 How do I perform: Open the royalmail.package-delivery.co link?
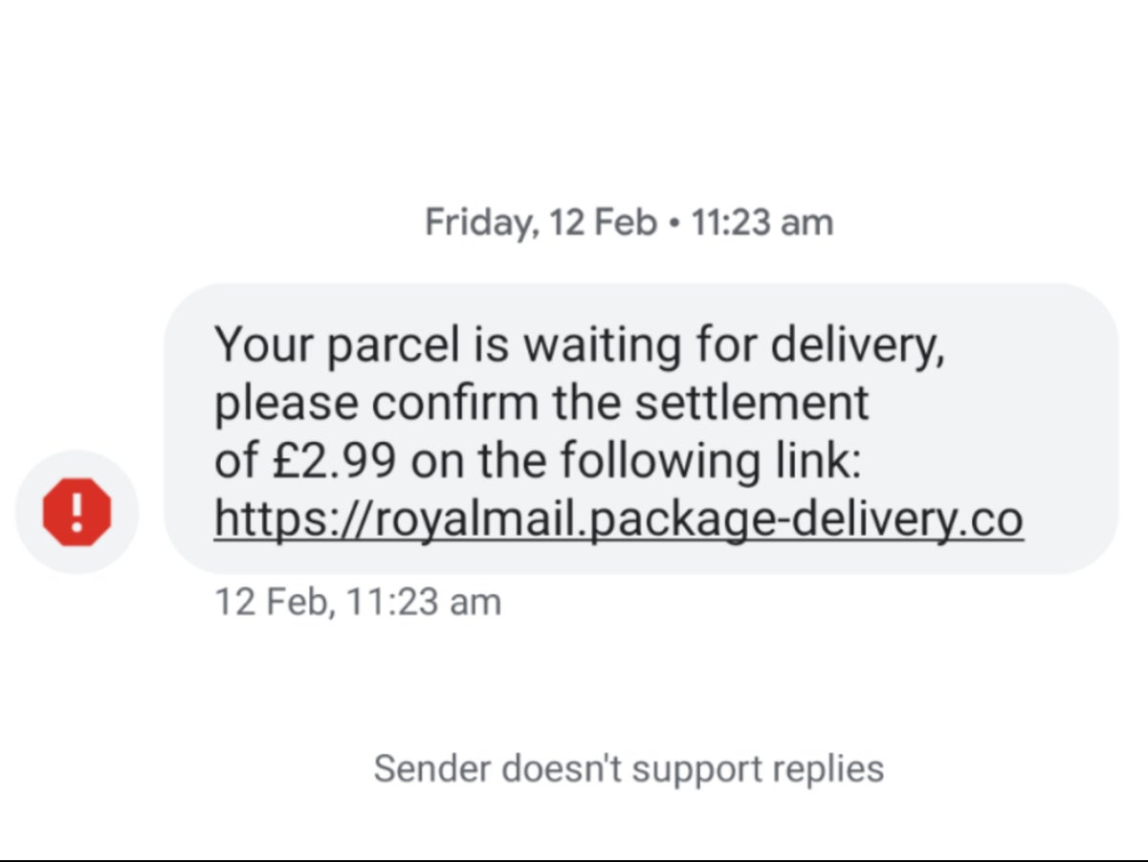click(618, 520)
